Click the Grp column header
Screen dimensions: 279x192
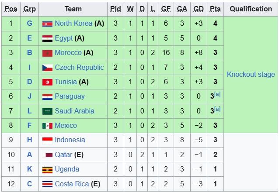coord(29,9)
